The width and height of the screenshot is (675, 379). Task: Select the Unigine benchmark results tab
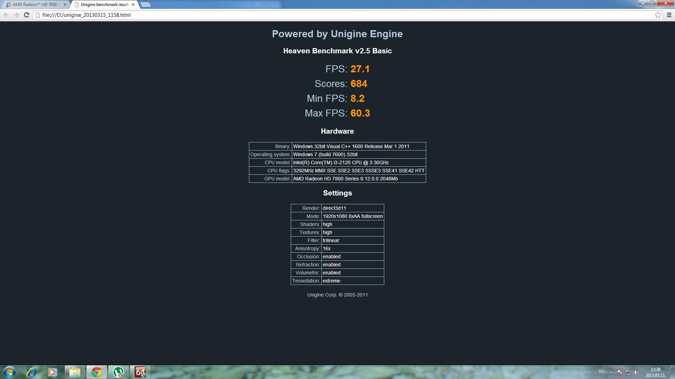[x=104, y=5]
